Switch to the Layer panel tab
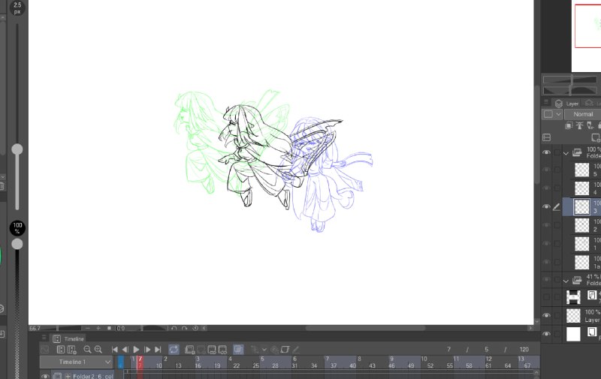 tap(567, 104)
